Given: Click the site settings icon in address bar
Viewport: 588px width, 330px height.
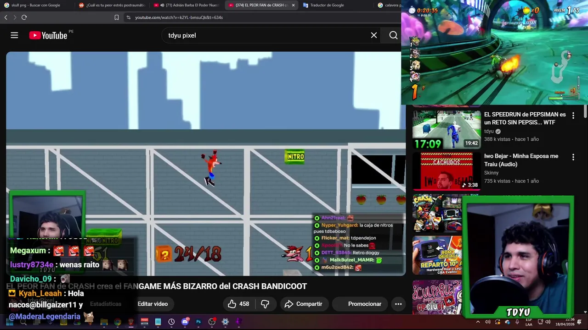Looking at the screenshot, I should [x=128, y=17].
